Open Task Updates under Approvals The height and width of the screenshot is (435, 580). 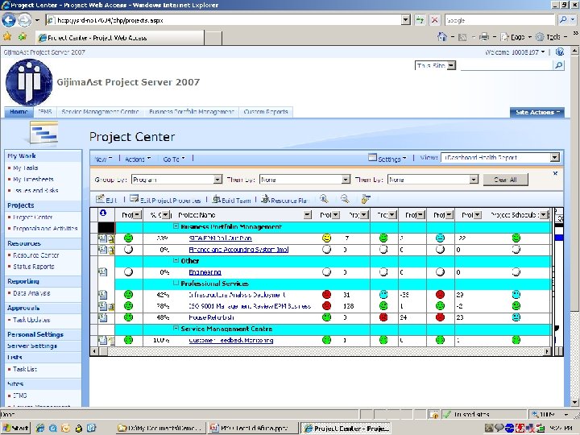point(31,320)
